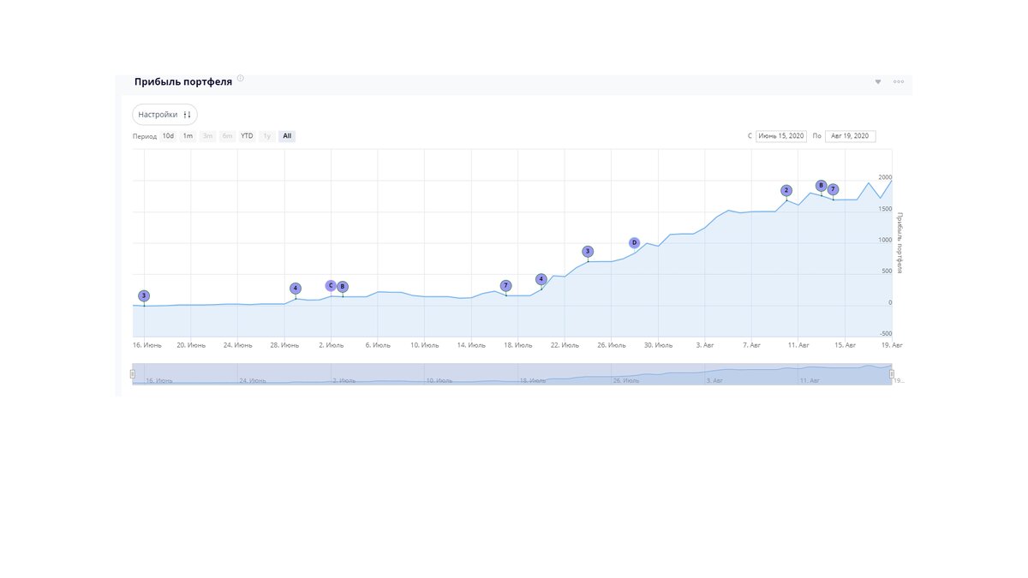The height and width of the screenshot is (578, 1028).
Task: Click event marker 3 near 16 Июнь
Action: (x=144, y=295)
